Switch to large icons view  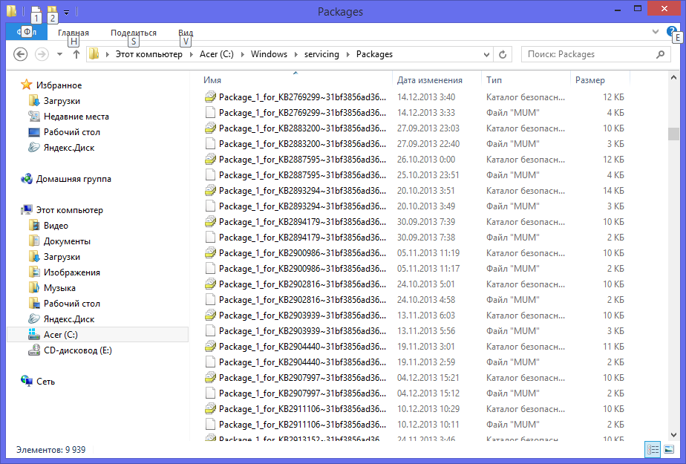[x=668, y=449]
